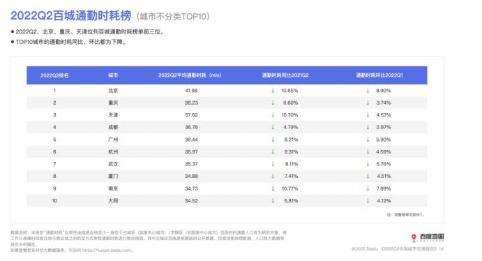Screen dimensions: 482x261
Task: Select the city cell 杭州
Action: click(x=113, y=151)
